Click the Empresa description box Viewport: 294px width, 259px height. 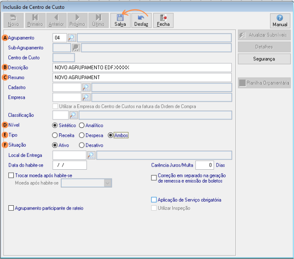(162, 97)
